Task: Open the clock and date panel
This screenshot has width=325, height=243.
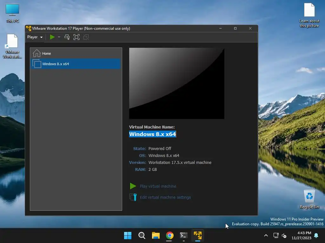Action: point(302,235)
